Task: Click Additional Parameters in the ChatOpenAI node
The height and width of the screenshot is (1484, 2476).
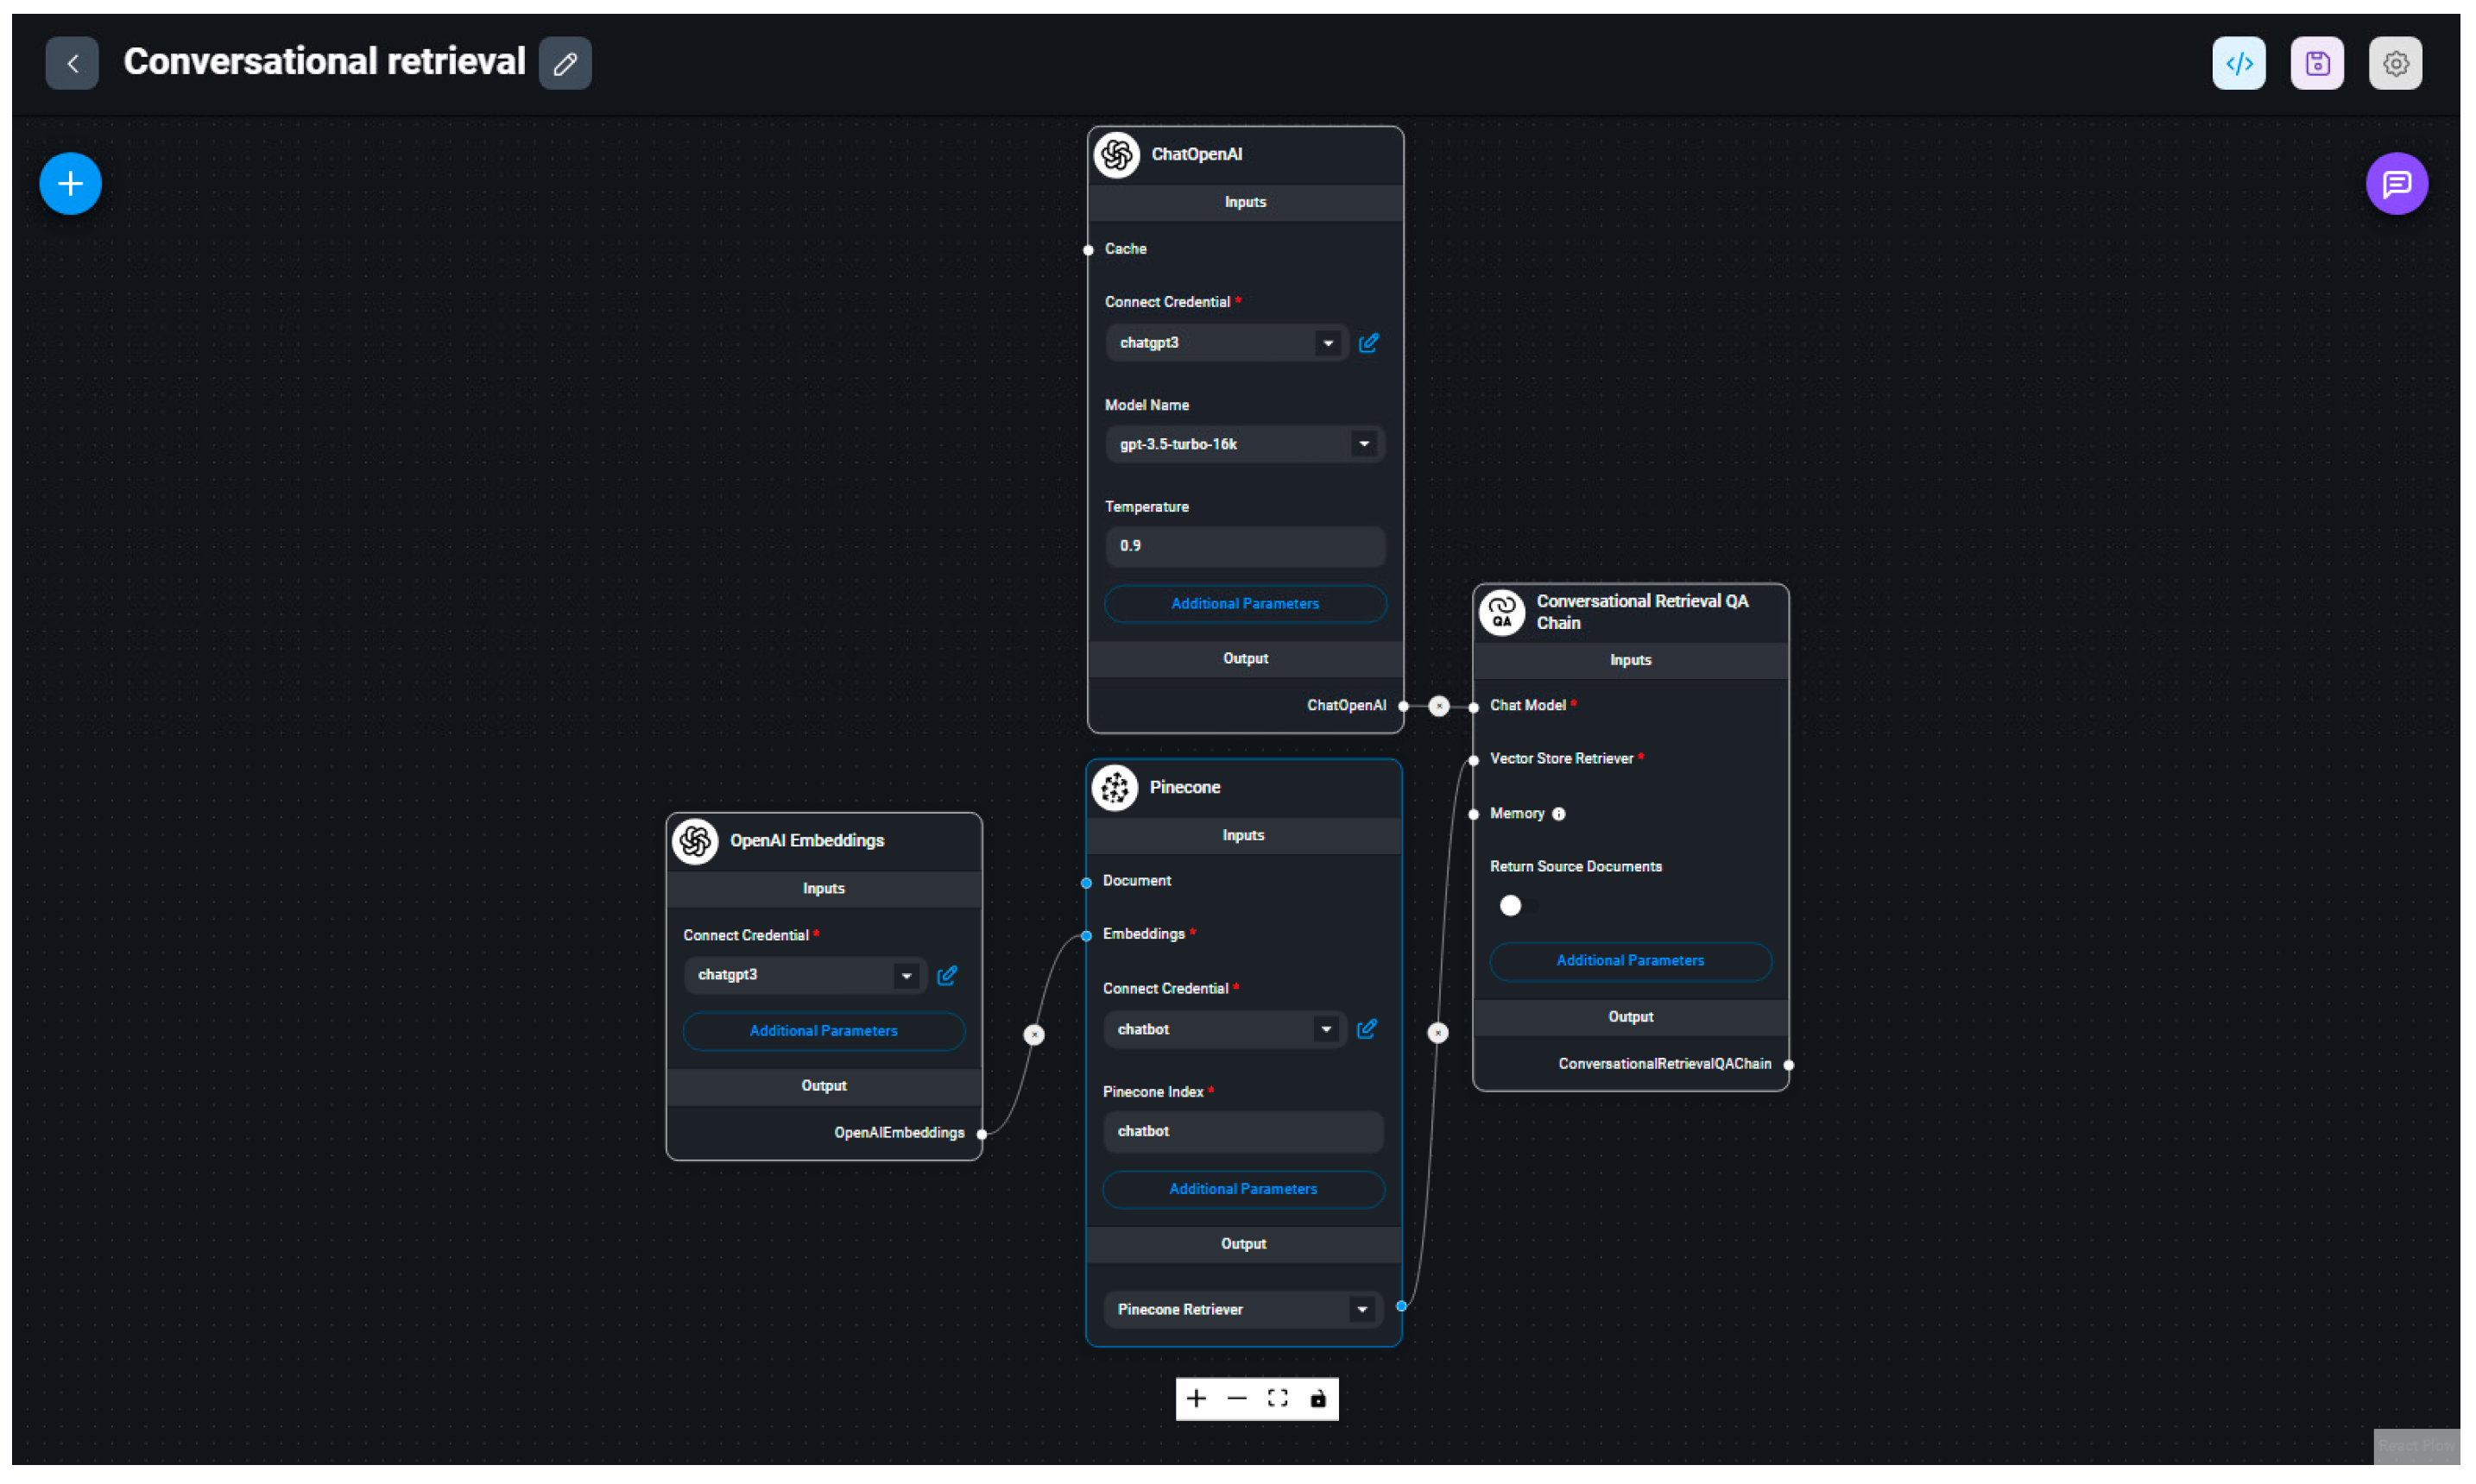Action: [x=1245, y=604]
